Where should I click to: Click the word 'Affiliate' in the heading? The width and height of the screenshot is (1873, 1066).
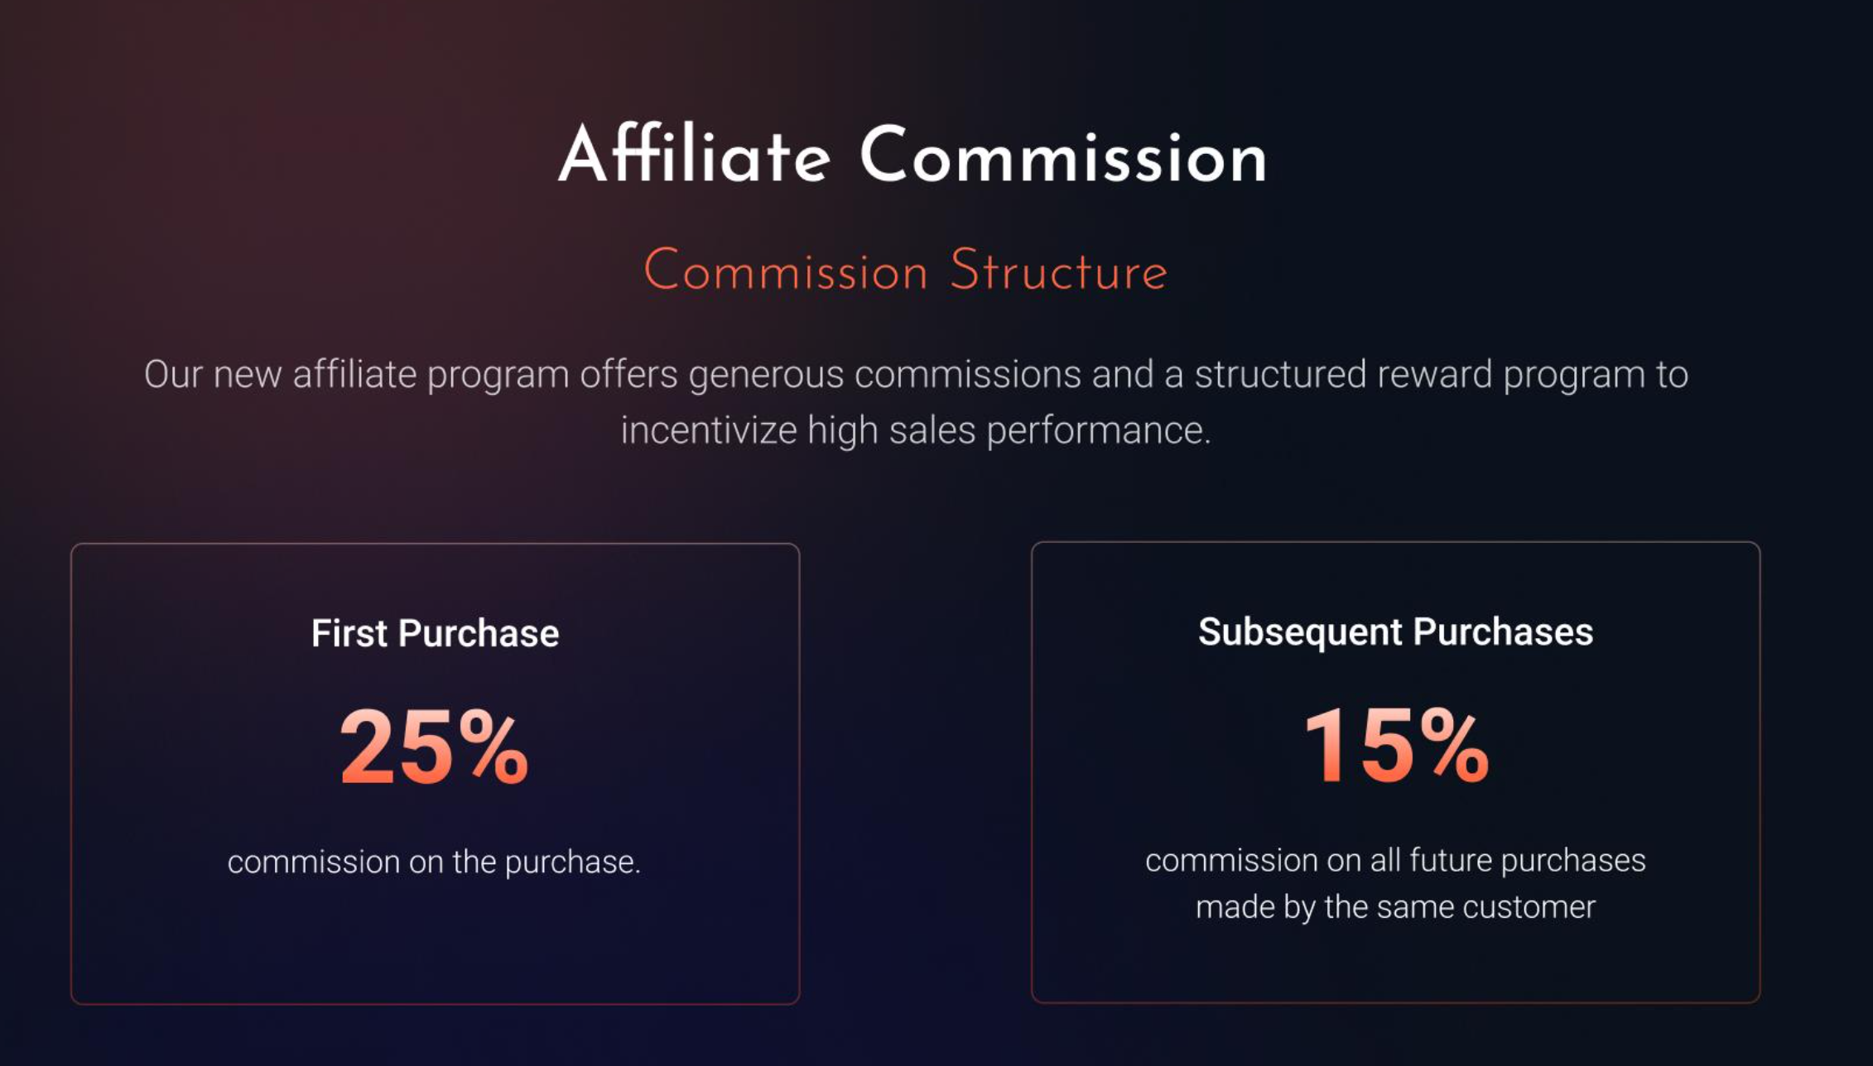(x=695, y=155)
